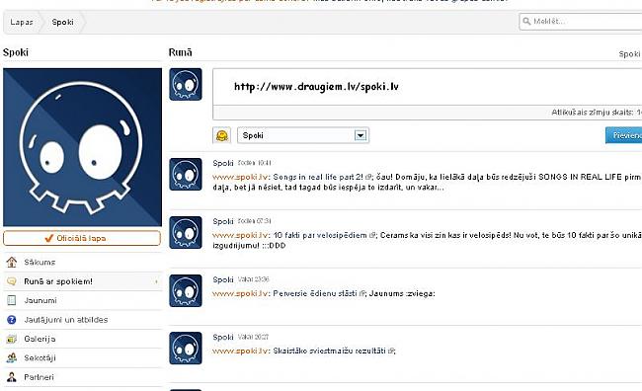Click the Spoki heading above profile picture

click(x=16, y=52)
